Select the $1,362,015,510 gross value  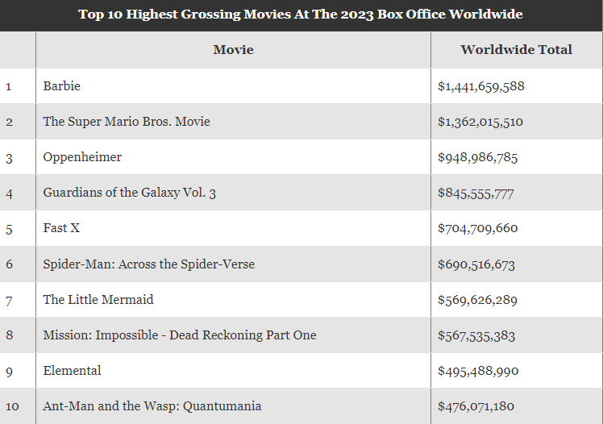pos(480,122)
